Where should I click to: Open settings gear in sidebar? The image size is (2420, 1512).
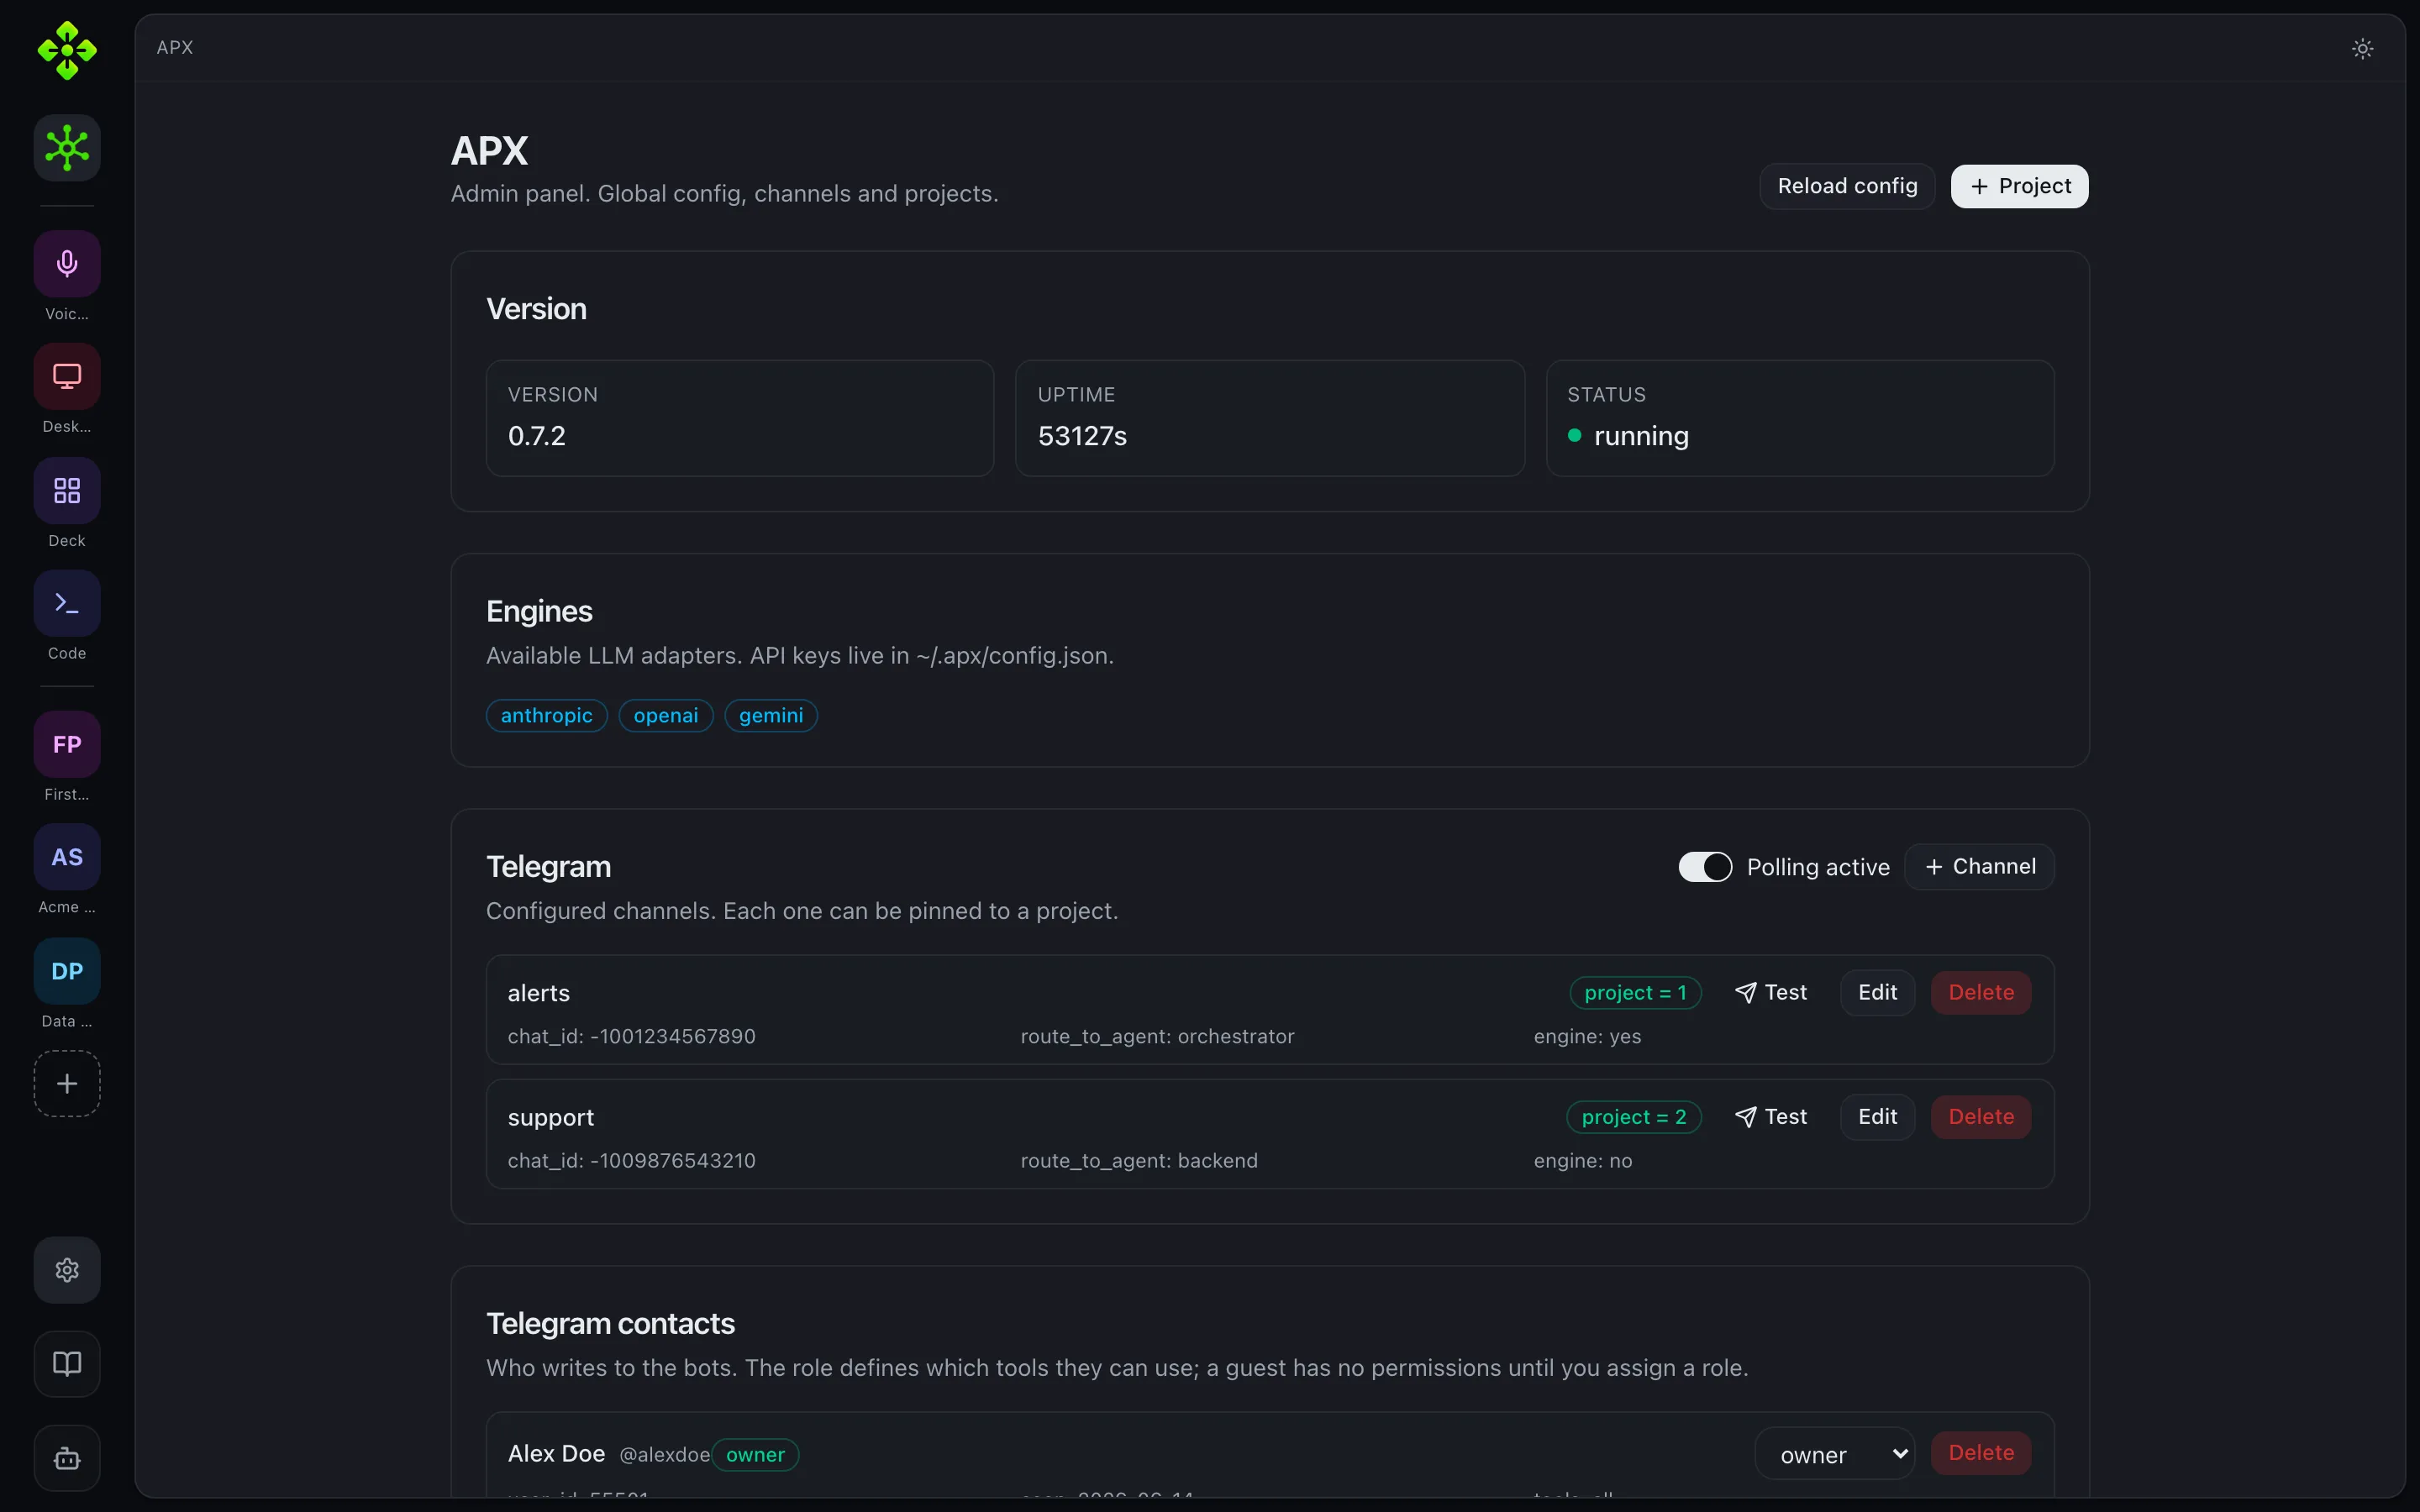[x=67, y=1270]
